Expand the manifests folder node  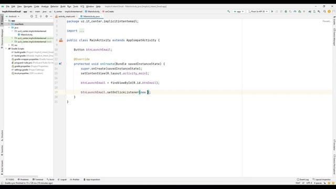(9, 24)
